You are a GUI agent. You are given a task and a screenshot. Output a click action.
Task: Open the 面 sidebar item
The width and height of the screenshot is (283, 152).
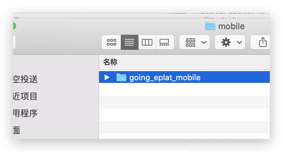point(16,130)
